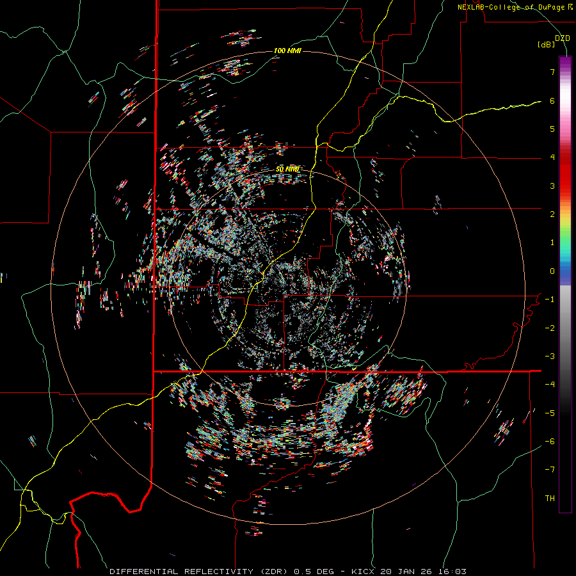This screenshot has height=576, width=576.
Task: Click the Differential Reflectivity KICX caption text
Action: [288, 572]
